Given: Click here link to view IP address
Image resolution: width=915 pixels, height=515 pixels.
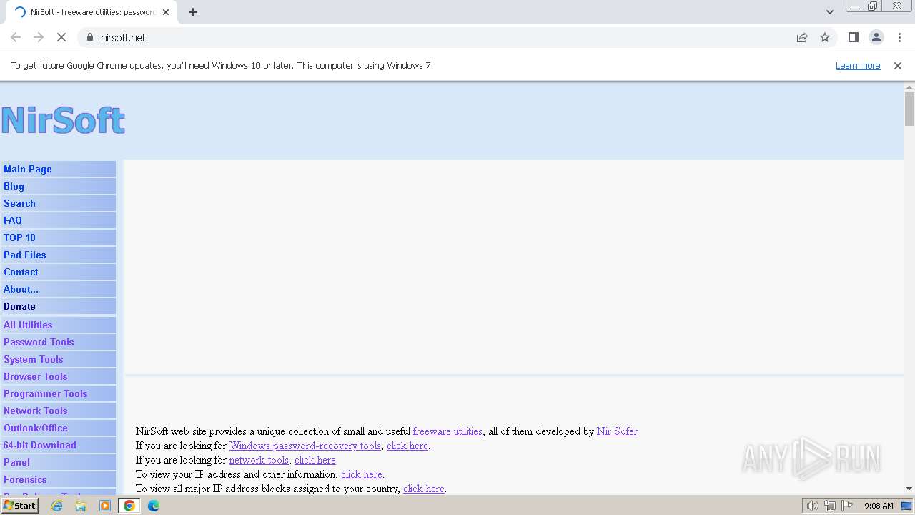Looking at the screenshot, I should [362, 474].
